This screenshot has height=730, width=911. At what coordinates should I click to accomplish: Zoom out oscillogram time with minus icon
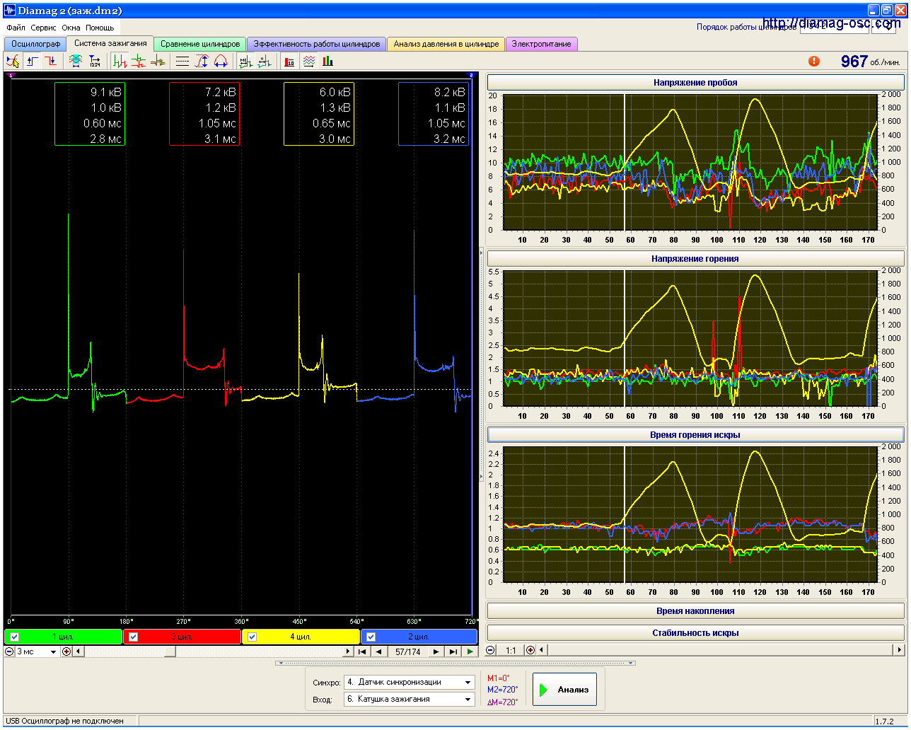tap(9, 651)
